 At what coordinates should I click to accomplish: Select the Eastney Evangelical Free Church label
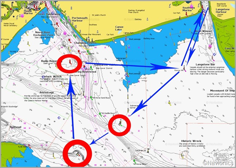136,11
